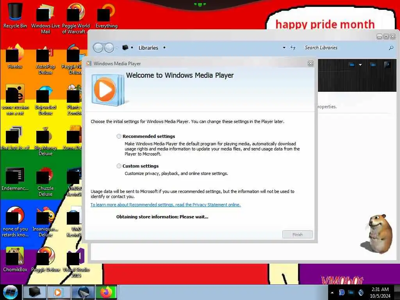Open Insaniquarium Deluxe desktop icon
The height and width of the screenshot is (300, 400).
click(x=45, y=222)
